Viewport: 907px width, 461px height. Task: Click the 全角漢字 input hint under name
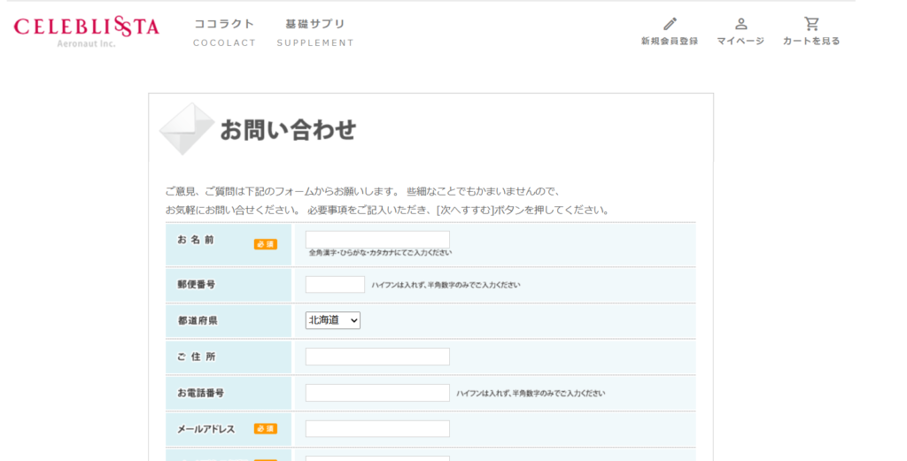(380, 253)
